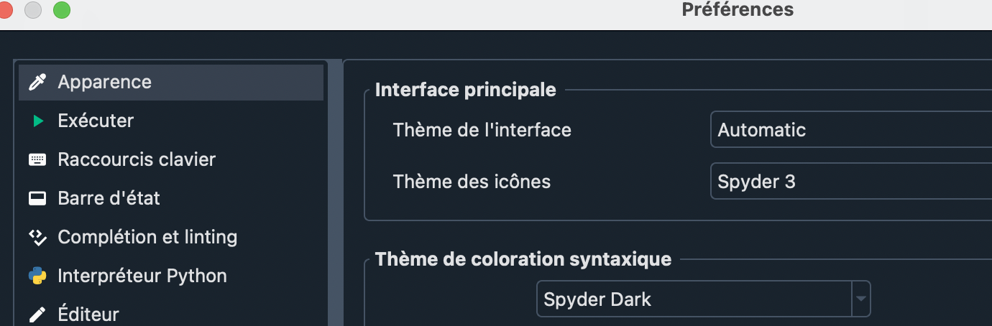The image size is (992, 326).
Task: Expand the Spyder Dark syntax theme combo box
Action: [694, 299]
